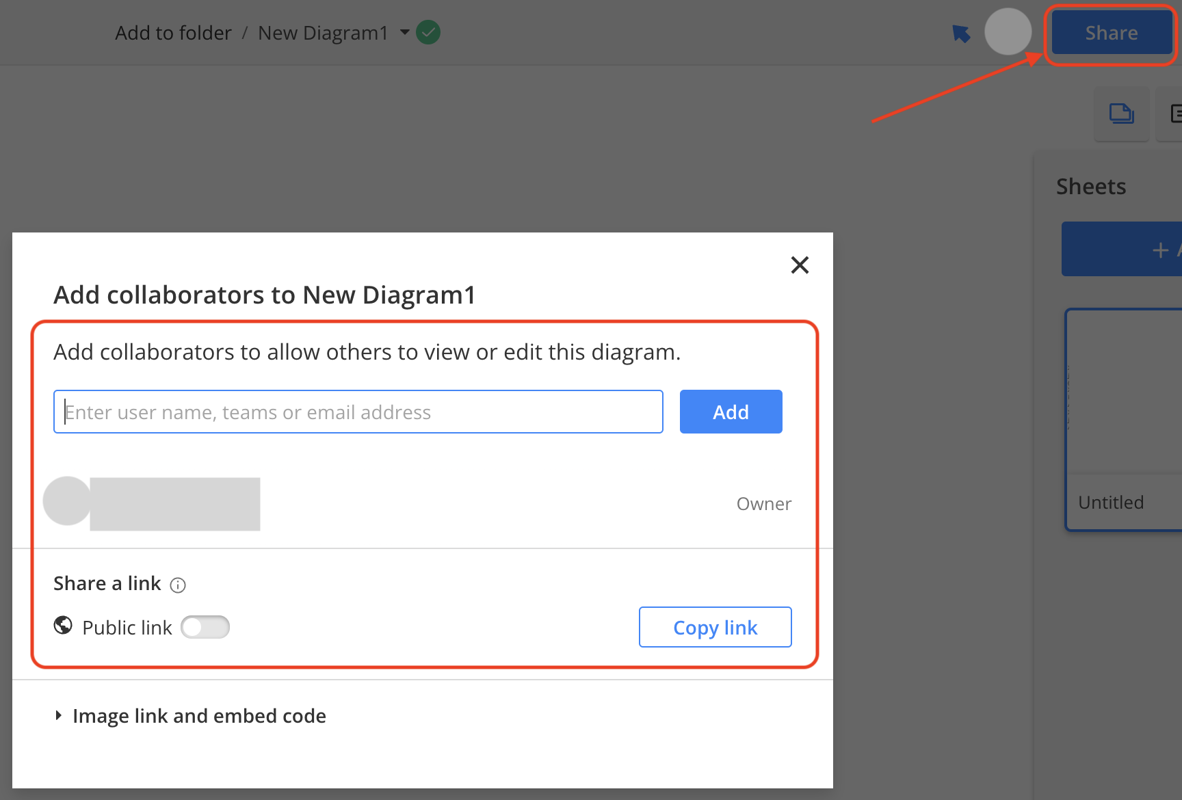Expand the Image link and embed code section

[x=199, y=715]
